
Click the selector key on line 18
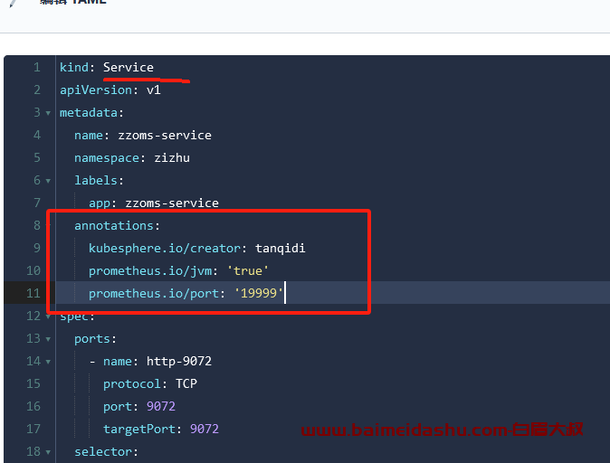pyautogui.click(x=103, y=451)
